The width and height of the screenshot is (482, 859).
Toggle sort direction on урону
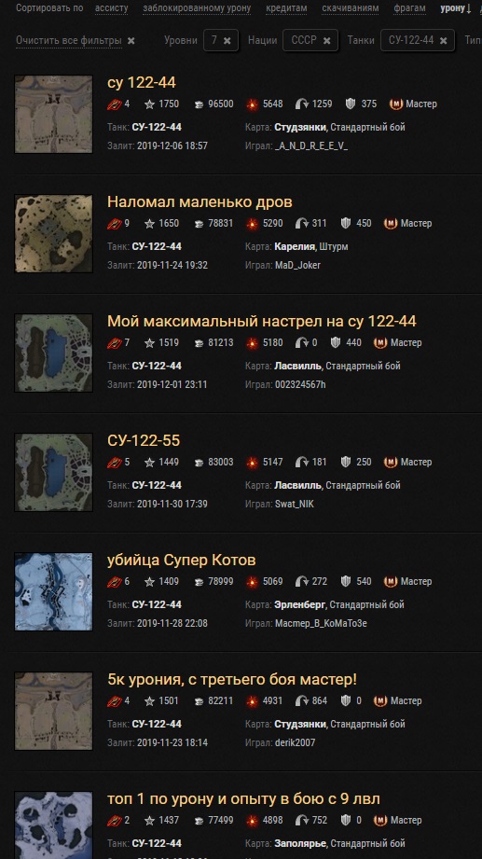[x=456, y=8]
